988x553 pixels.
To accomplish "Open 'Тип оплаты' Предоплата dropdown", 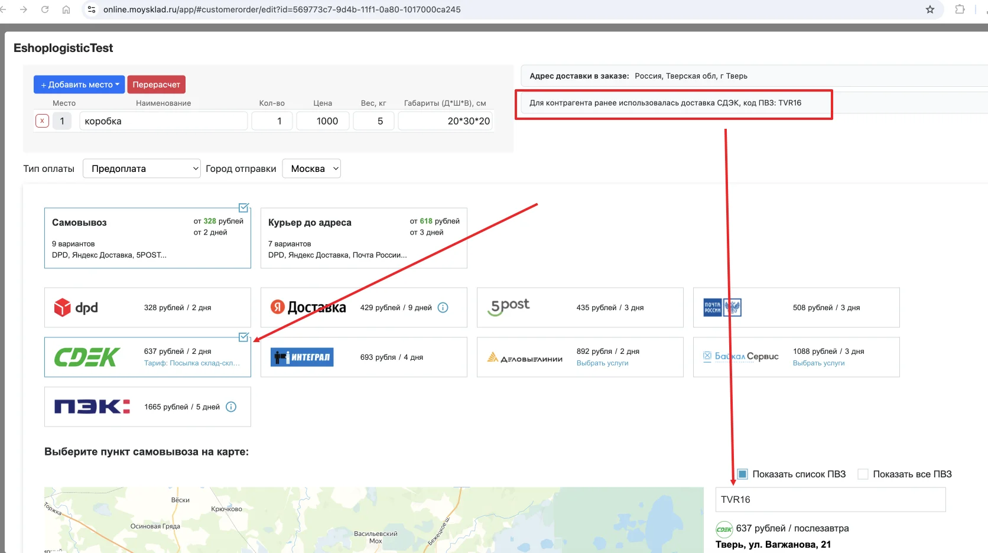I will tap(142, 168).
